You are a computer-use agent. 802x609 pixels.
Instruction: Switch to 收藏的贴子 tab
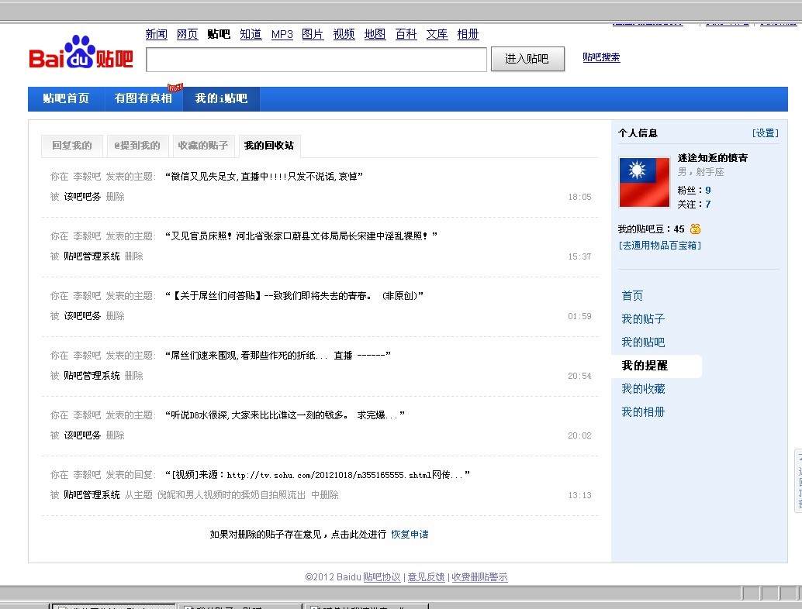(x=203, y=146)
